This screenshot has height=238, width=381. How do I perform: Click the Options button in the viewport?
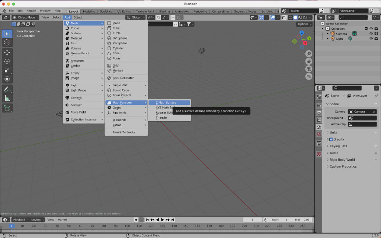tap(304, 24)
